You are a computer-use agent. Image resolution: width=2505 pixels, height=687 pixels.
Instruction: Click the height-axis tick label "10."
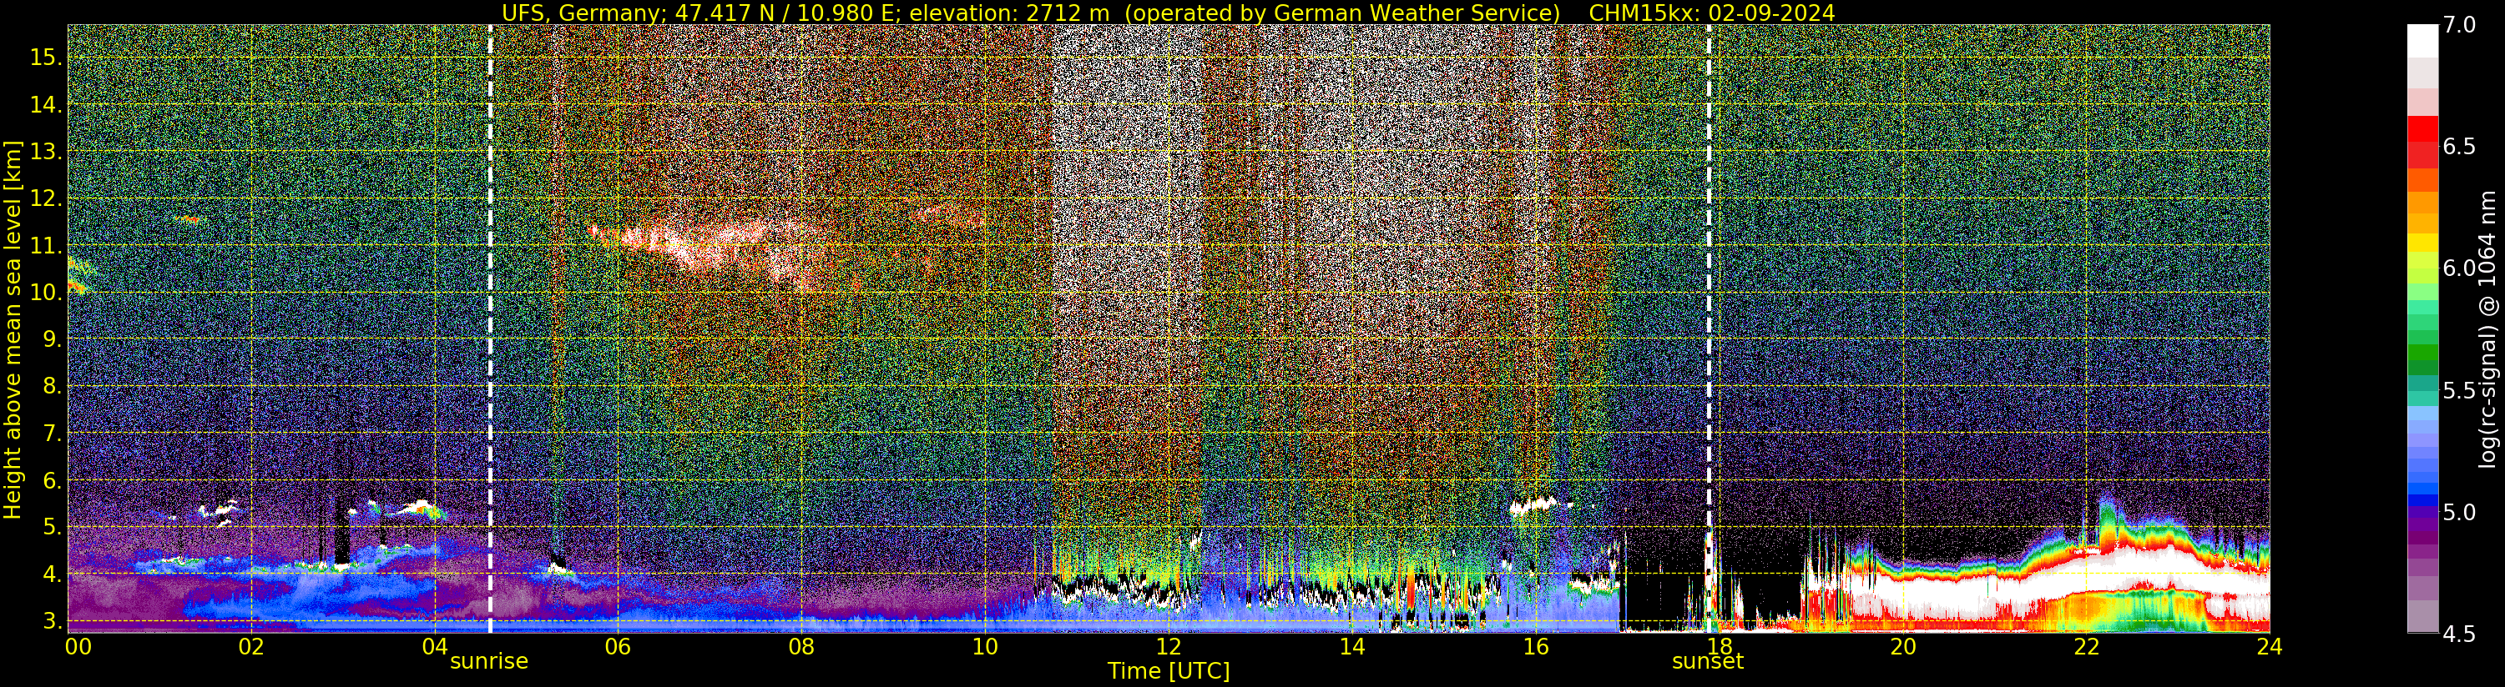tap(46, 293)
